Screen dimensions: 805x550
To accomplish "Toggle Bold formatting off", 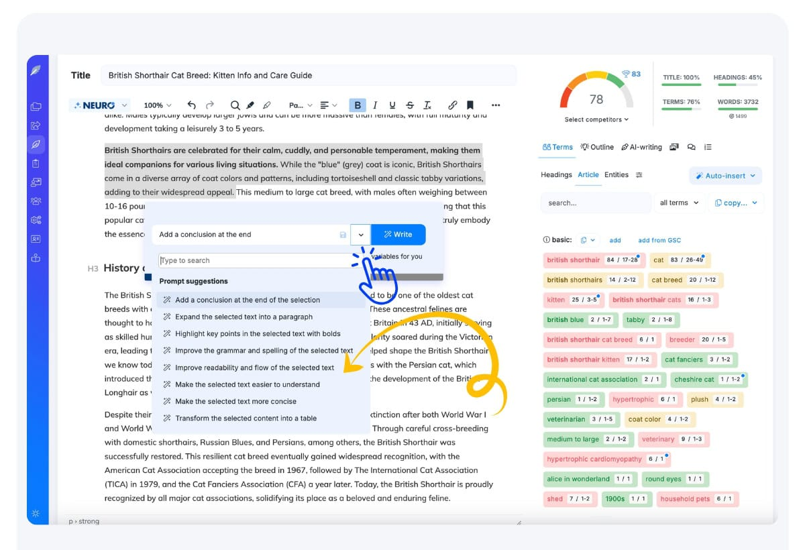I will 358,105.
